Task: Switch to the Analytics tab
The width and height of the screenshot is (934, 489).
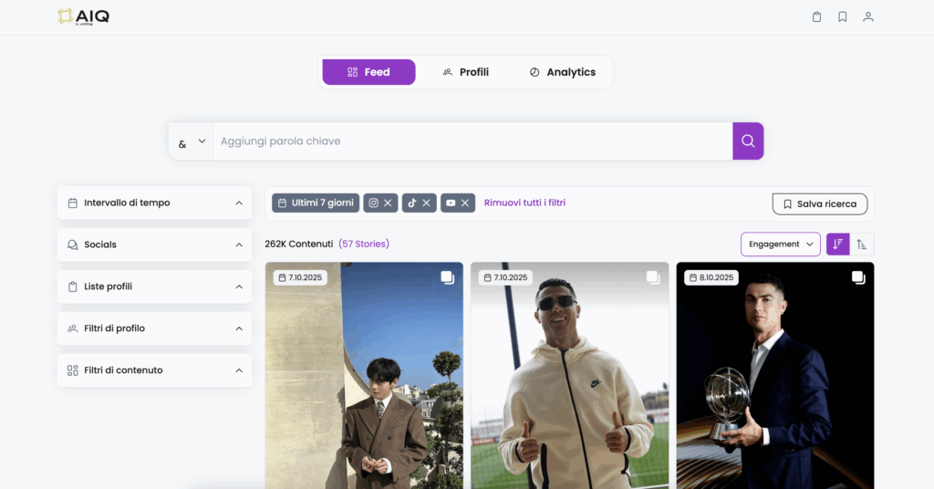Action: click(562, 72)
